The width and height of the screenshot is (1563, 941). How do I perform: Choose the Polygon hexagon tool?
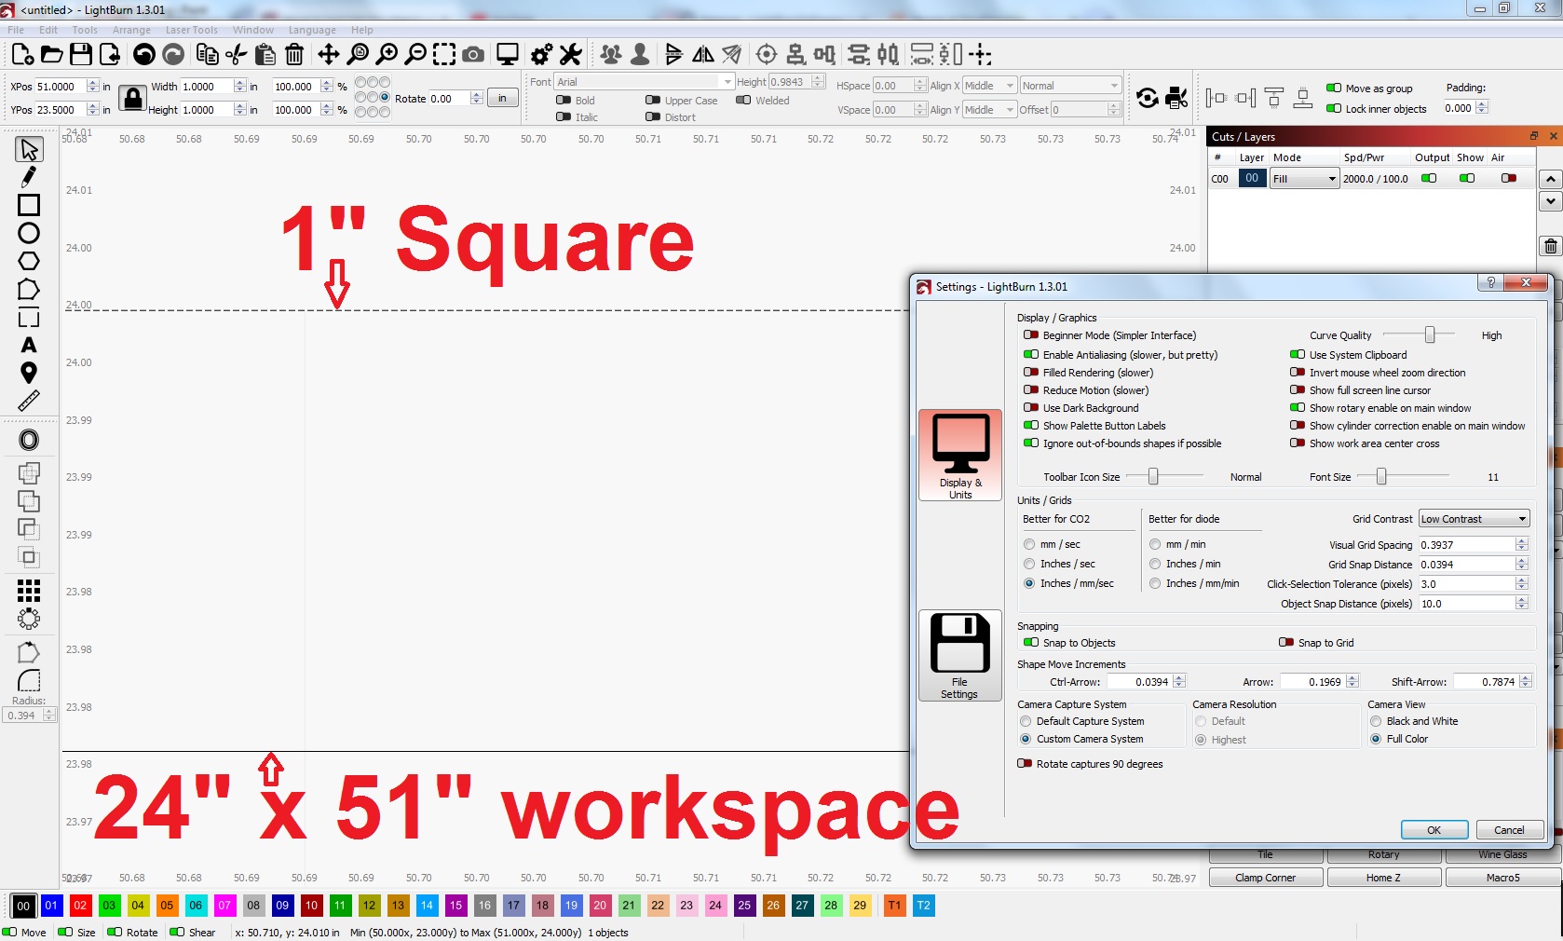click(29, 261)
